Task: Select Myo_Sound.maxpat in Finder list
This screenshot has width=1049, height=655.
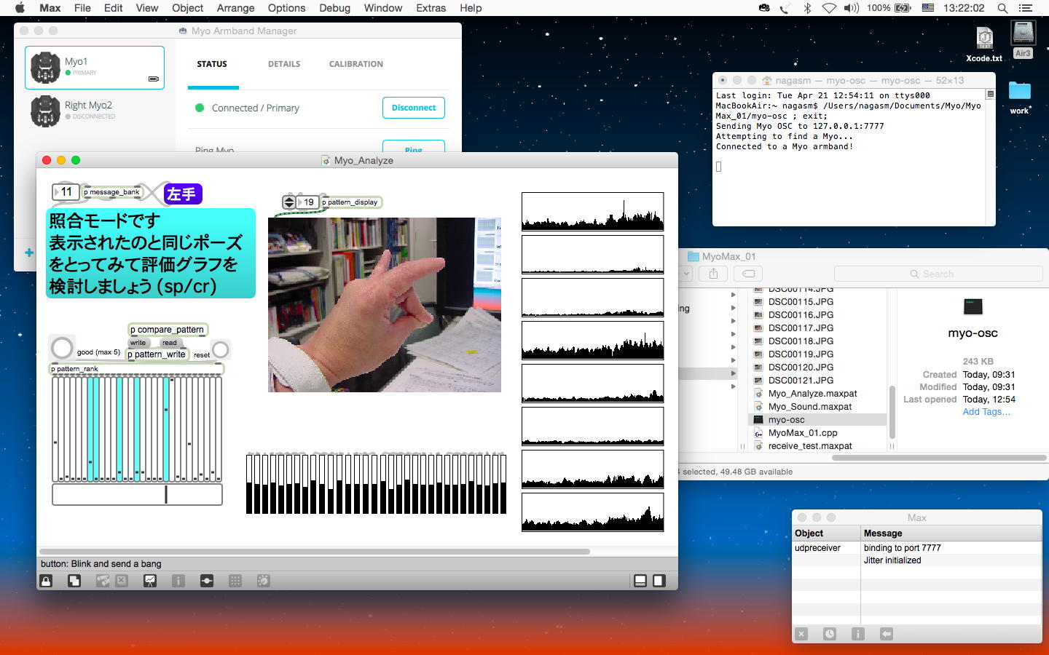Action: (x=809, y=407)
